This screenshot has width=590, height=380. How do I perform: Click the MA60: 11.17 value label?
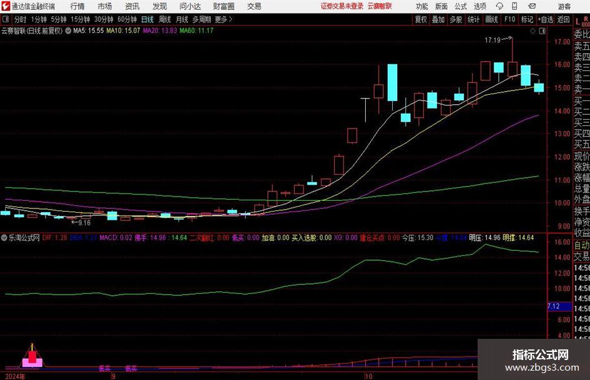pos(197,31)
